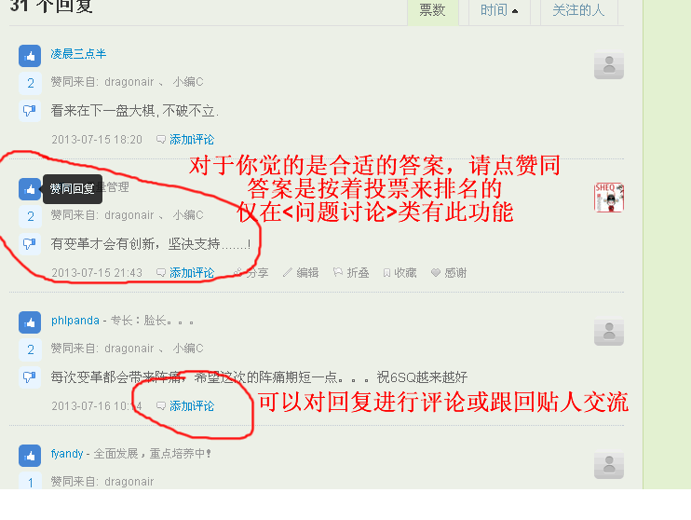Downvote the reply about 下一盘大棋
Image resolution: width=691 pixels, height=520 pixels.
[30, 110]
